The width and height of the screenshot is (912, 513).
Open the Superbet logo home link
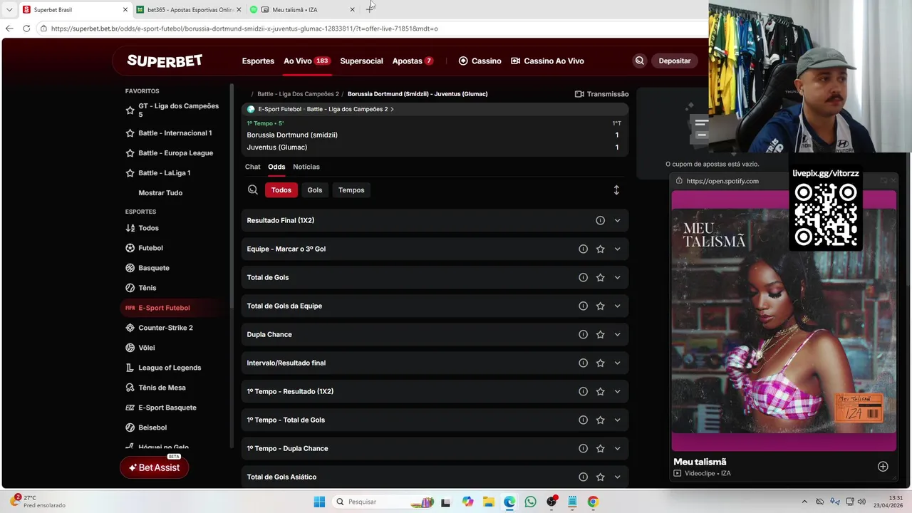[x=165, y=61]
